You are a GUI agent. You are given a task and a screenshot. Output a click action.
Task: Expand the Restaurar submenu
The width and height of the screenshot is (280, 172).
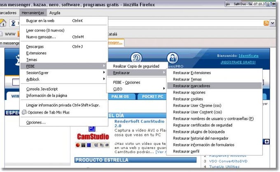point(137,73)
